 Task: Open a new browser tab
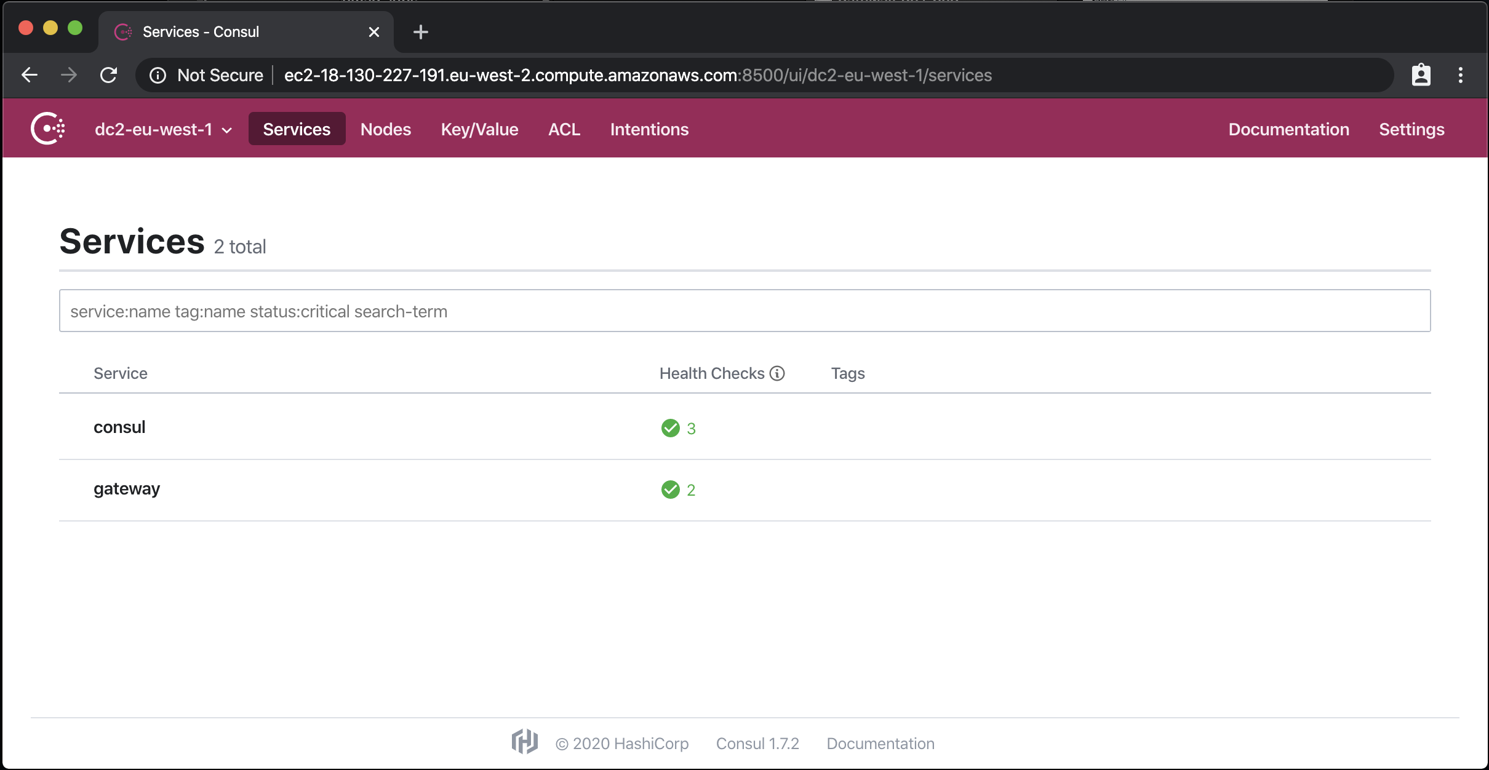(x=420, y=32)
